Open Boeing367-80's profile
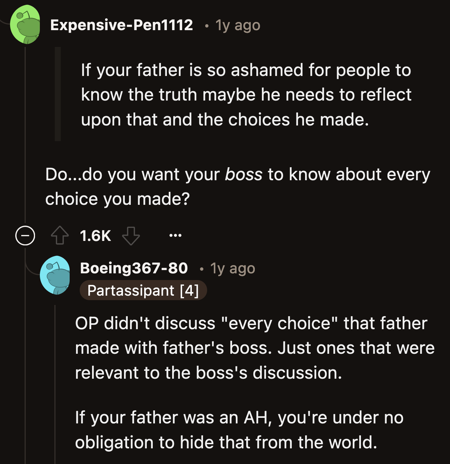This screenshot has width=450, height=464. click(133, 268)
